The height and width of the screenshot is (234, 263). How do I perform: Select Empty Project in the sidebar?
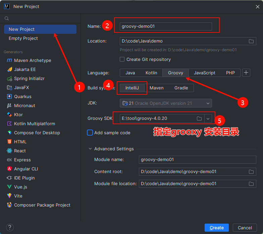[40, 38]
